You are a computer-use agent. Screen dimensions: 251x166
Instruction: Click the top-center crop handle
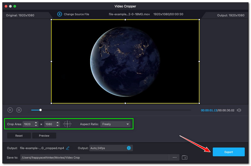(x=125, y=19)
